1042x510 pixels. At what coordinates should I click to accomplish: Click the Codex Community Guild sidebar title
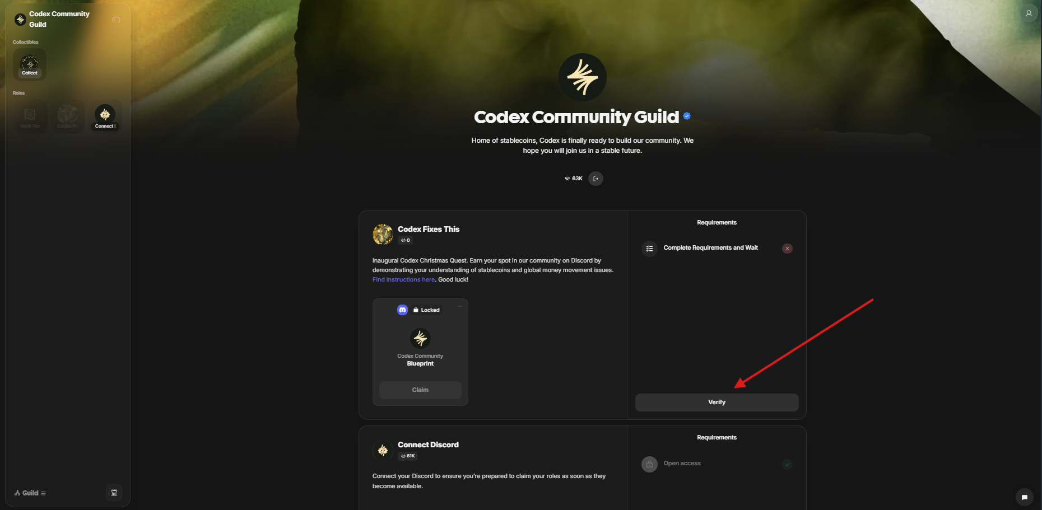tap(59, 19)
